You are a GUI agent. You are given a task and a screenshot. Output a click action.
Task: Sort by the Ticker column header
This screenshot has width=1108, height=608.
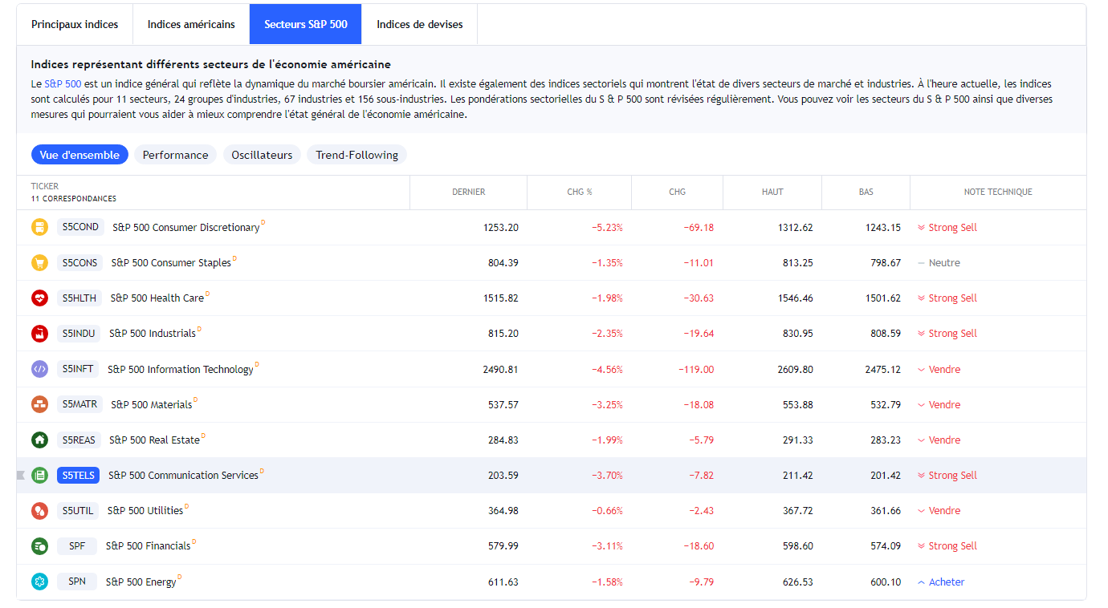pos(45,186)
